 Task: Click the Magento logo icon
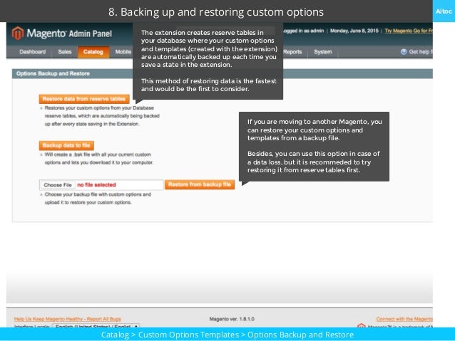coord(18,33)
